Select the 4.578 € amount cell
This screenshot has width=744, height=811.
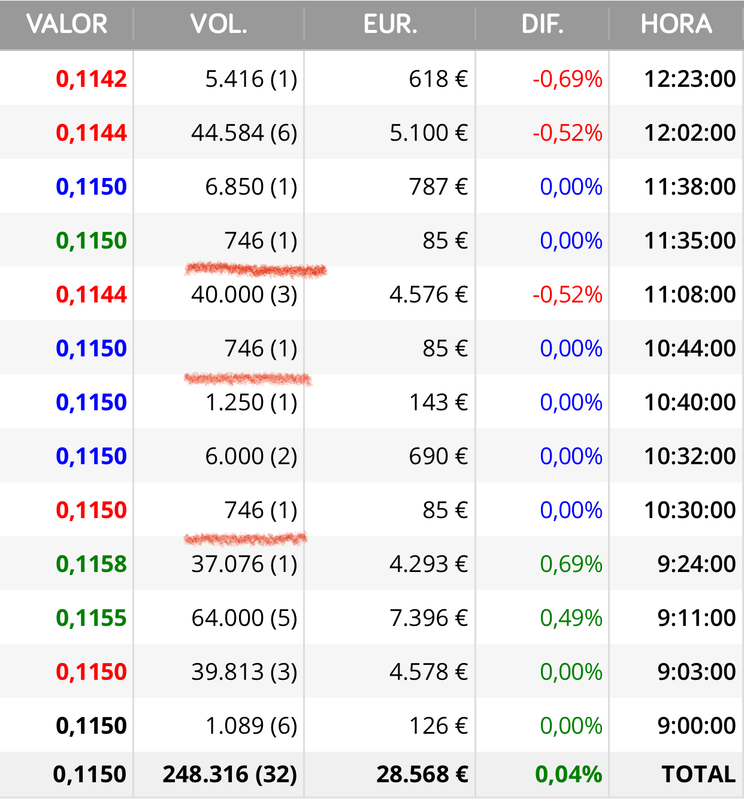pyautogui.click(x=428, y=672)
